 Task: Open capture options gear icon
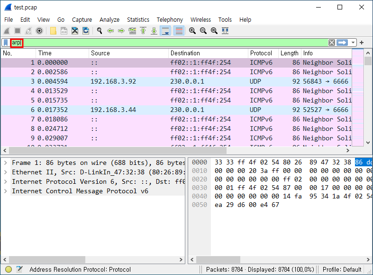(x=39, y=31)
